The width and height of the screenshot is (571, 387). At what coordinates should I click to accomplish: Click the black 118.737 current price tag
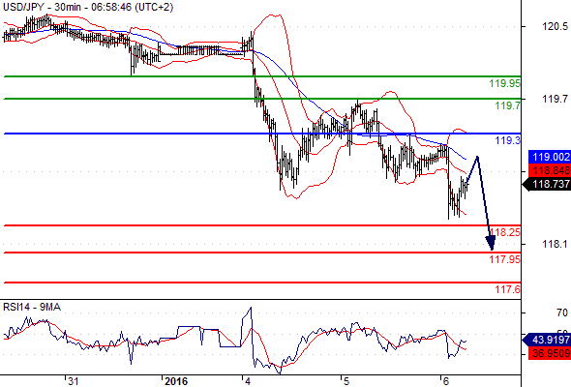547,184
